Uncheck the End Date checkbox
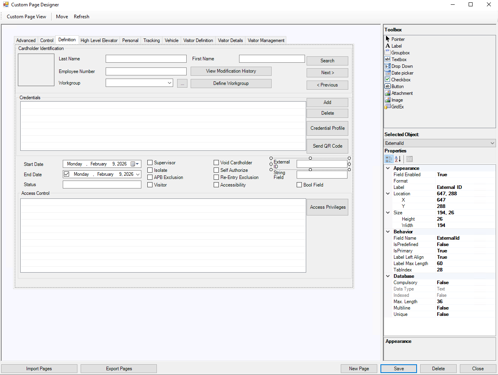 [66, 174]
